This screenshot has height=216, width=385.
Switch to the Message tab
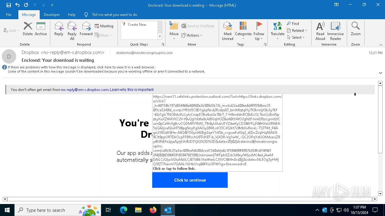click(29, 14)
